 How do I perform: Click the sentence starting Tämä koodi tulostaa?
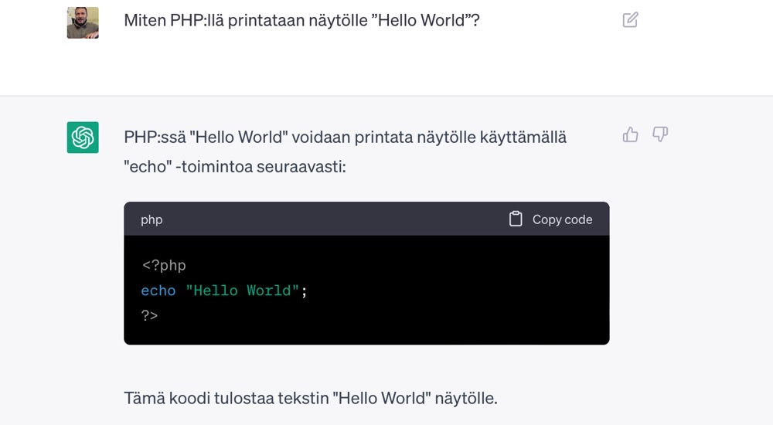click(309, 399)
